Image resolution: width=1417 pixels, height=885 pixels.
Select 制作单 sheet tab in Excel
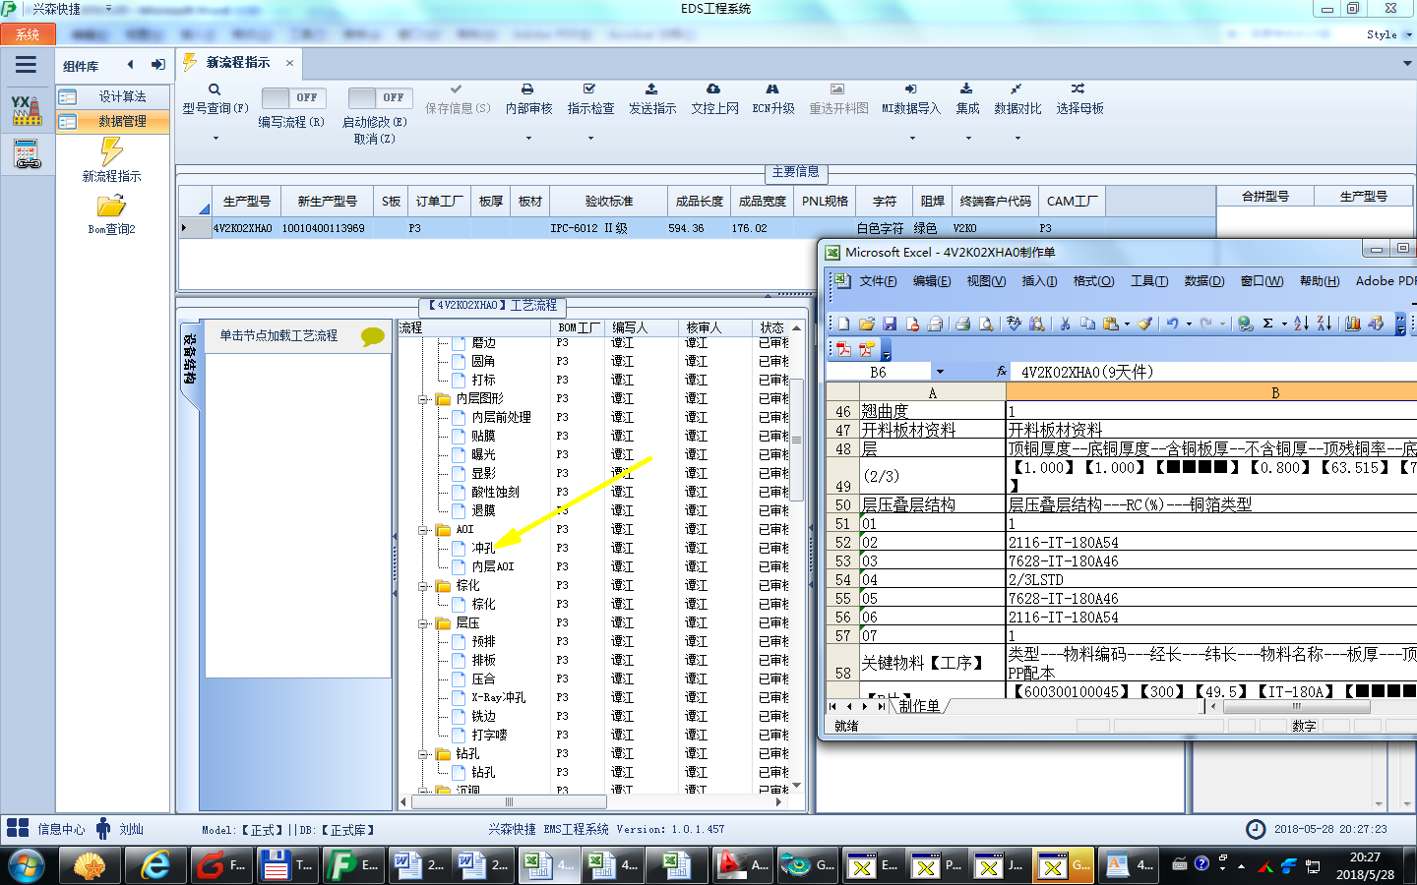[919, 705]
